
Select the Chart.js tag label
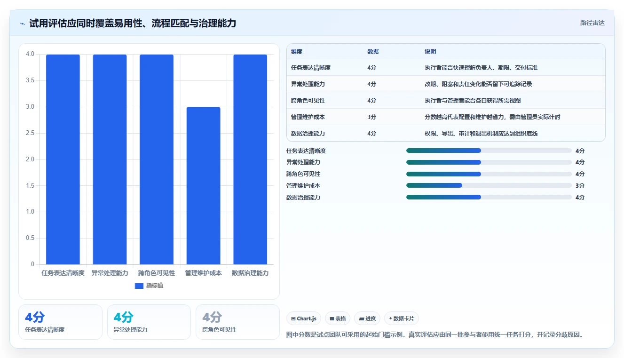pos(307,318)
